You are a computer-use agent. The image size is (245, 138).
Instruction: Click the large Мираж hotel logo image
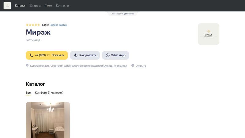[x=209, y=34]
